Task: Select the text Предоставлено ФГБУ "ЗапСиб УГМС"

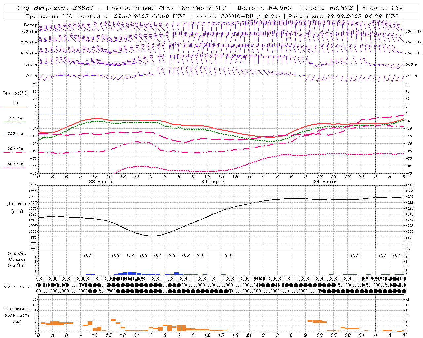Action: coord(168,8)
